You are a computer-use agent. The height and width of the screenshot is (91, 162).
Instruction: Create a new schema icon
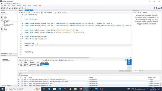point(10,8)
